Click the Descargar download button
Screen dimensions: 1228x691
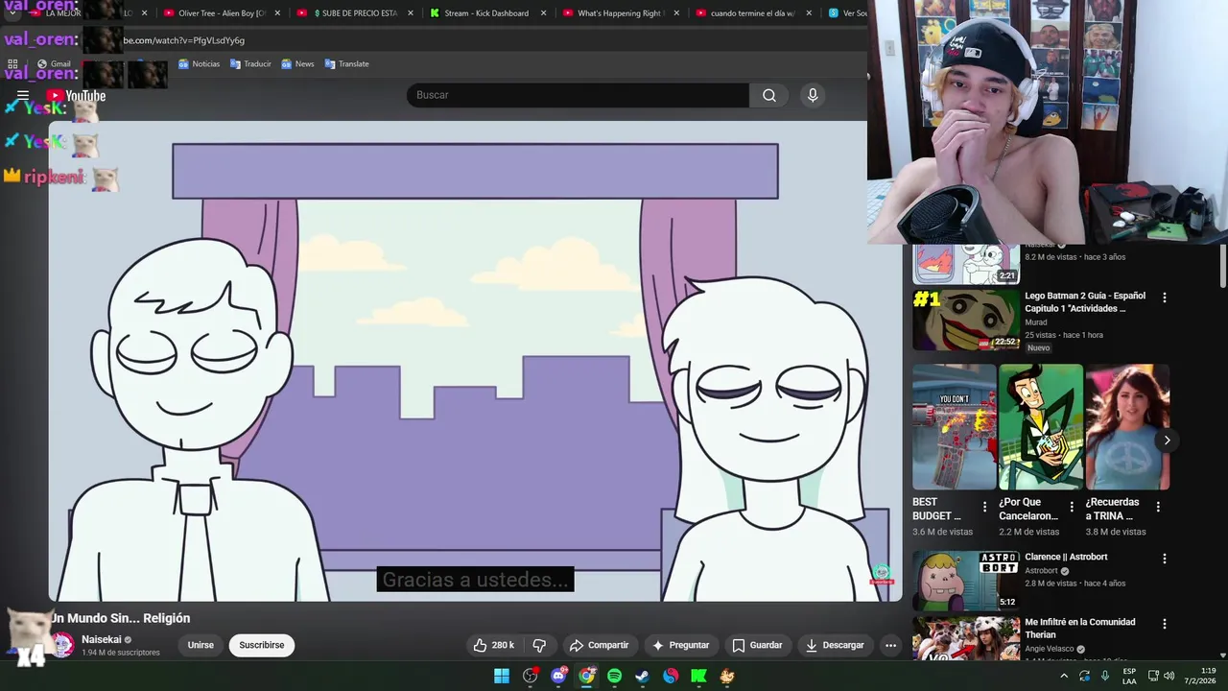pyautogui.click(x=835, y=645)
